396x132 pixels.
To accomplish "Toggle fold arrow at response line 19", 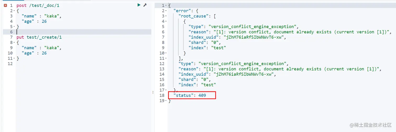I will click(166, 101).
